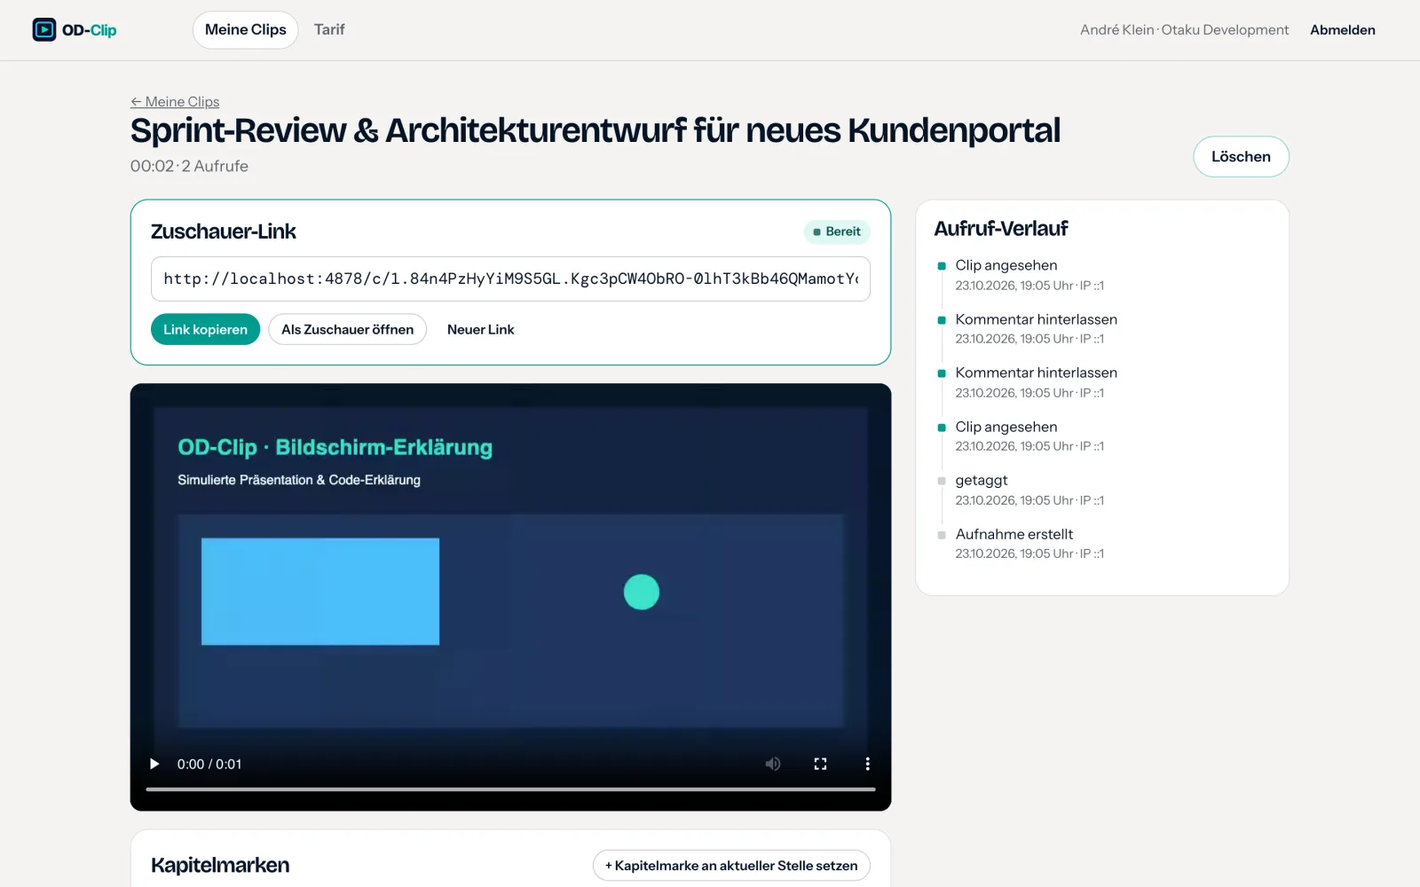Delete the clip with Löschen

[1241, 157]
